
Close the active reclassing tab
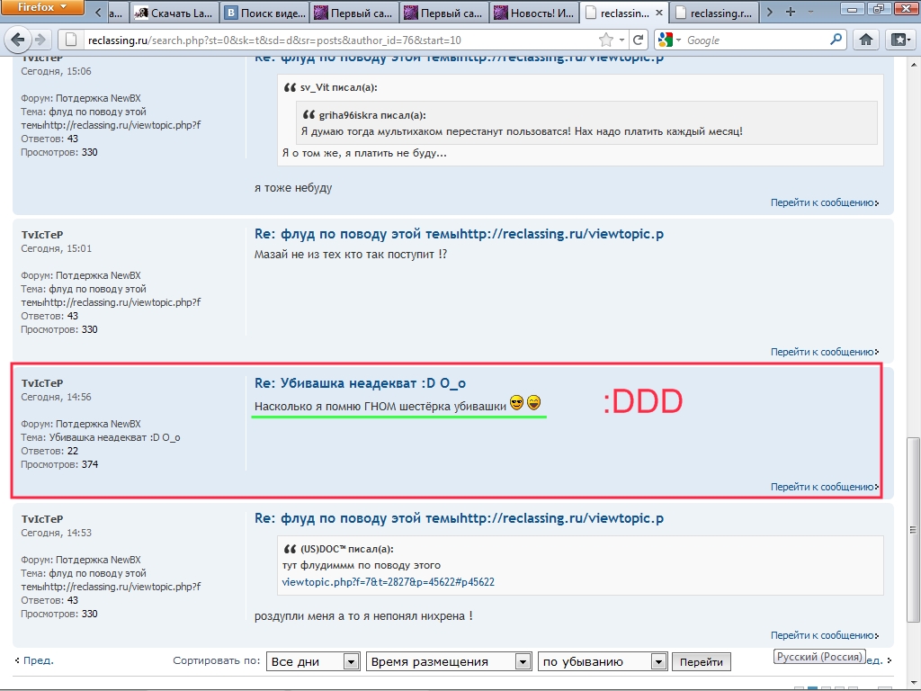click(659, 13)
